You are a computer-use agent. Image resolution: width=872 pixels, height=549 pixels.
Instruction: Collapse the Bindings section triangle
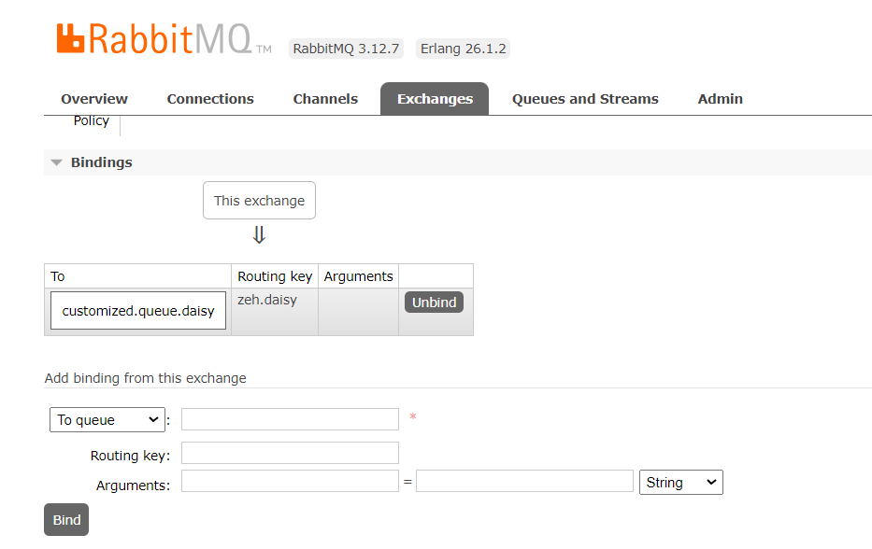pos(57,162)
